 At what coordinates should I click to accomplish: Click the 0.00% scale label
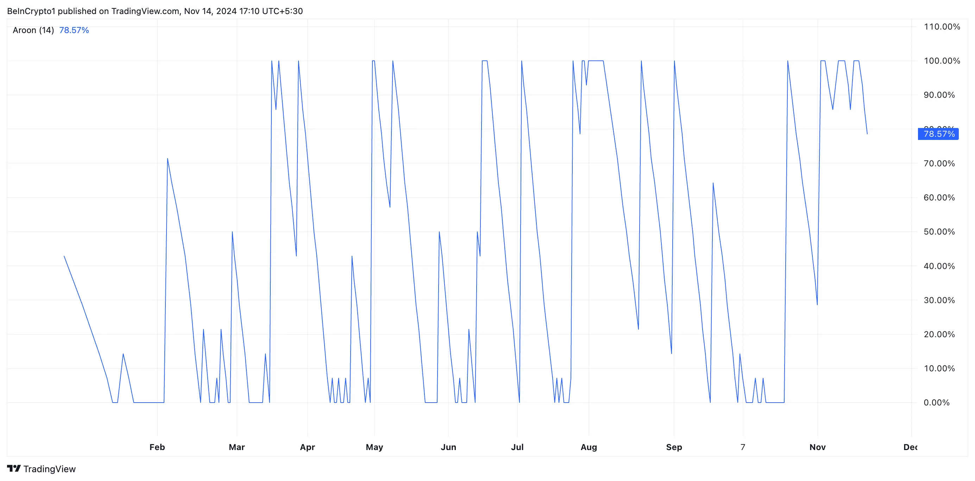pyautogui.click(x=936, y=402)
